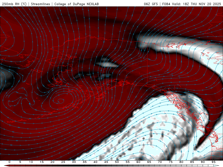Click the colorbar tick label "45"

(x=106, y=162)
